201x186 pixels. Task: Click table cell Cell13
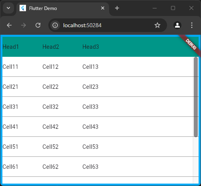[x=90, y=67]
